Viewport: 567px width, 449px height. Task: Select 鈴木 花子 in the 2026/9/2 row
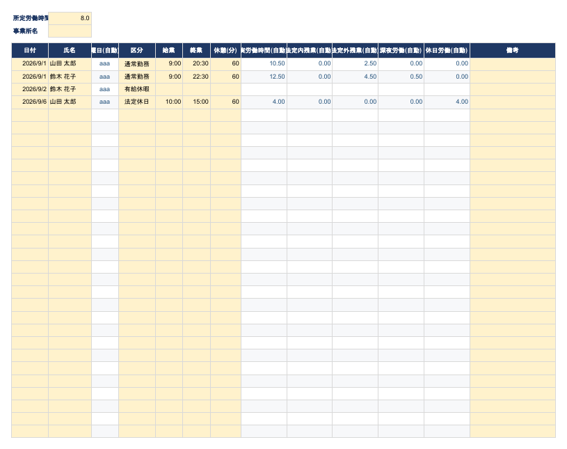tap(70, 89)
